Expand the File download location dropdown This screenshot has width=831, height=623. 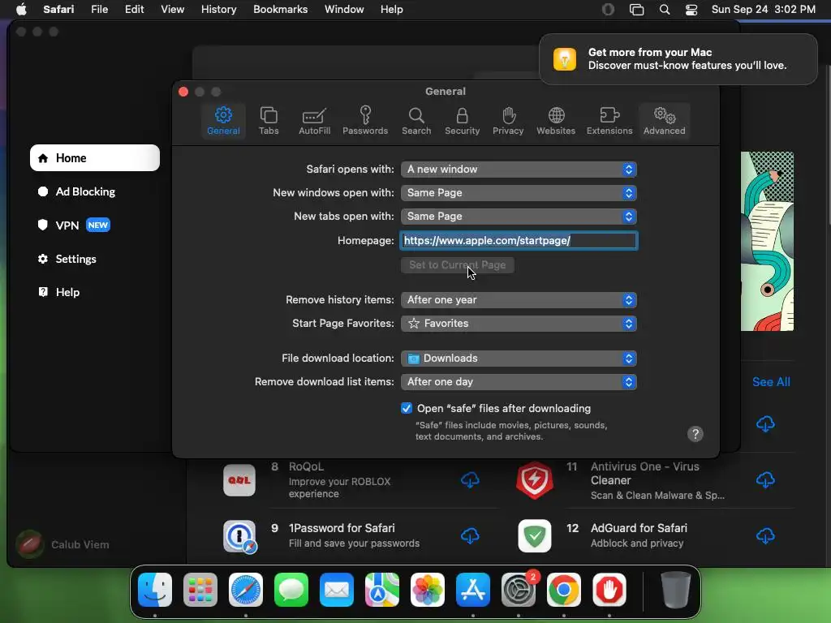(519, 358)
